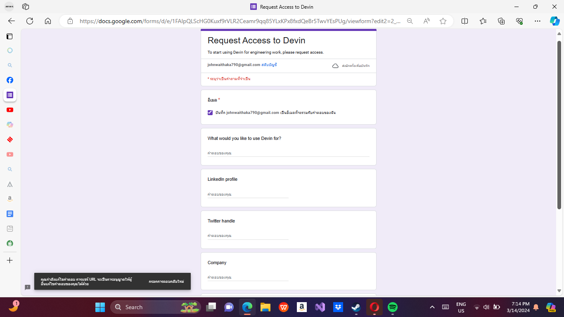
Task: Click the cloud draft-saved icon in form
Action: point(335,66)
